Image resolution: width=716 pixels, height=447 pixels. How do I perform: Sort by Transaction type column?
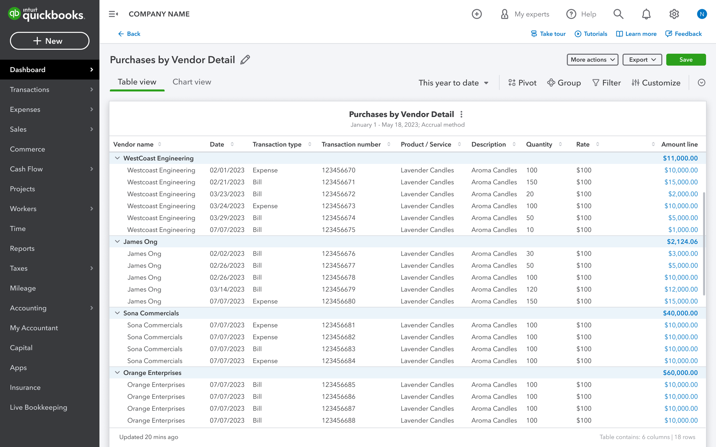pyautogui.click(x=310, y=144)
